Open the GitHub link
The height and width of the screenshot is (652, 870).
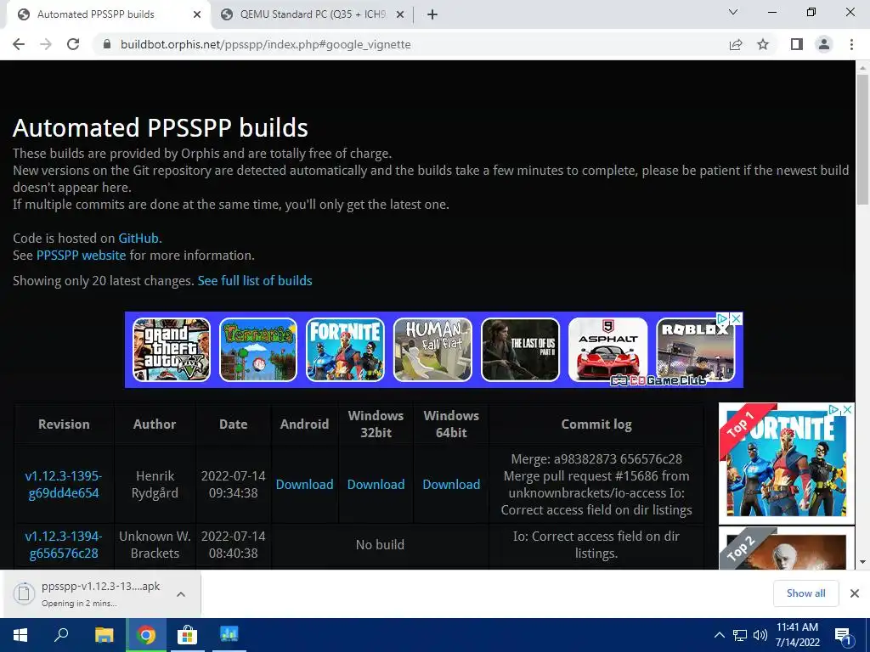138,239
